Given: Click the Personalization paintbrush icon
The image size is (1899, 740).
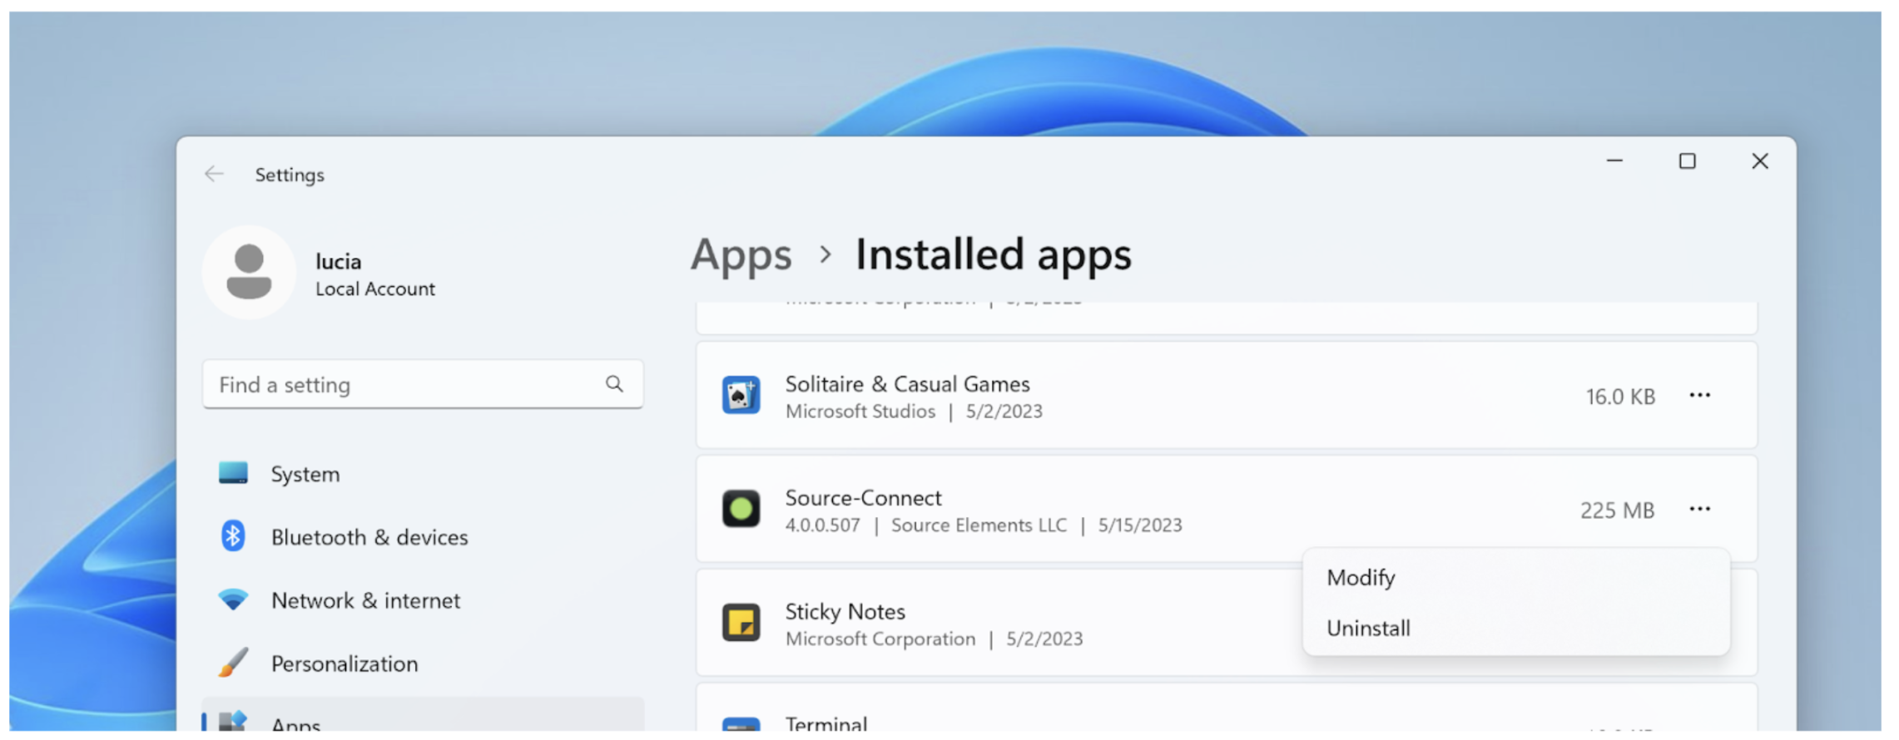Looking at the screenshot, I should 233,663.
